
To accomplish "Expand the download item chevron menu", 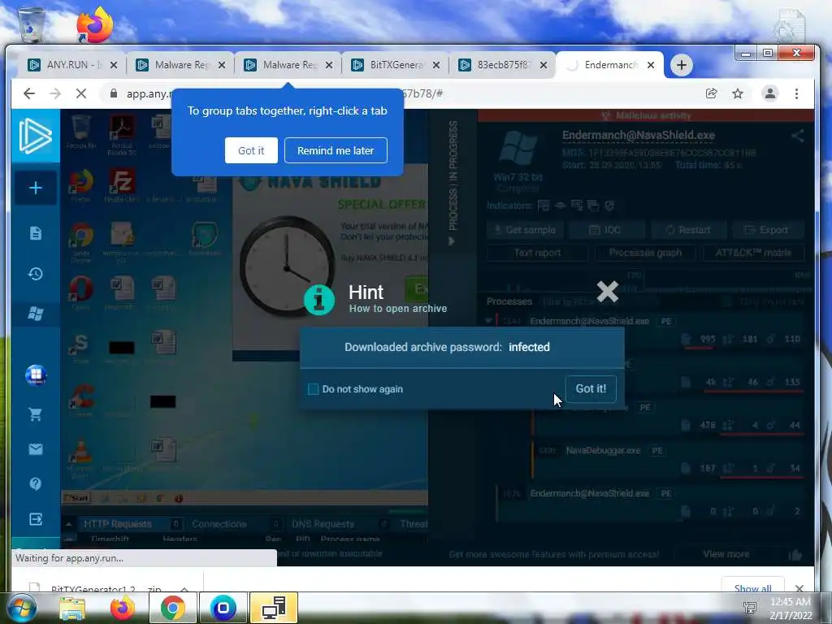I will coord(184,589).
